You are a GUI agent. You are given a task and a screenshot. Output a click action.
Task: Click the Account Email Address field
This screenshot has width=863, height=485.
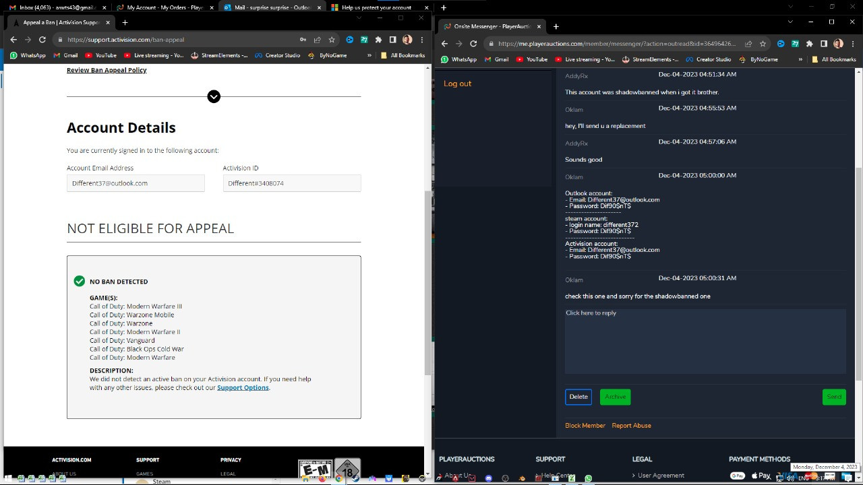(136, 183)
